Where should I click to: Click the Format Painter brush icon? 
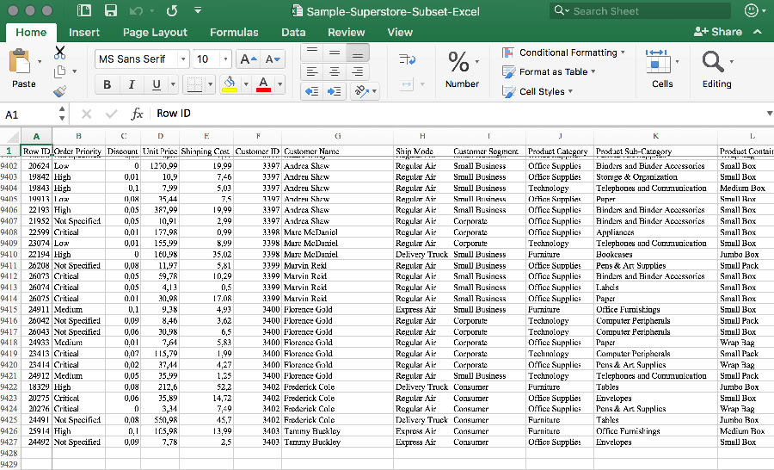click(x=59, y=91)
